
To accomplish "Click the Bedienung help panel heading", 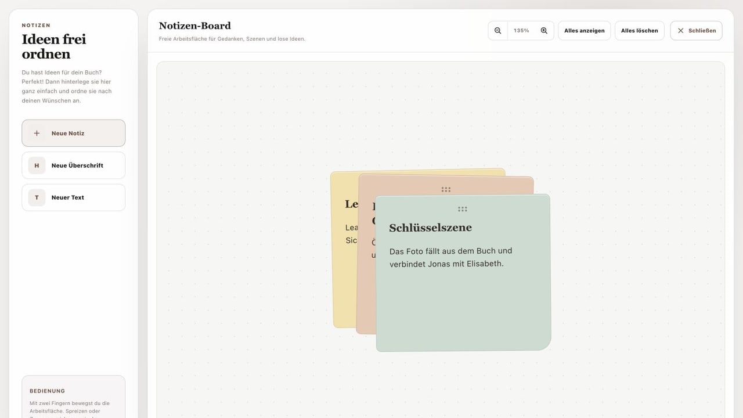I will tap(48, 391).
